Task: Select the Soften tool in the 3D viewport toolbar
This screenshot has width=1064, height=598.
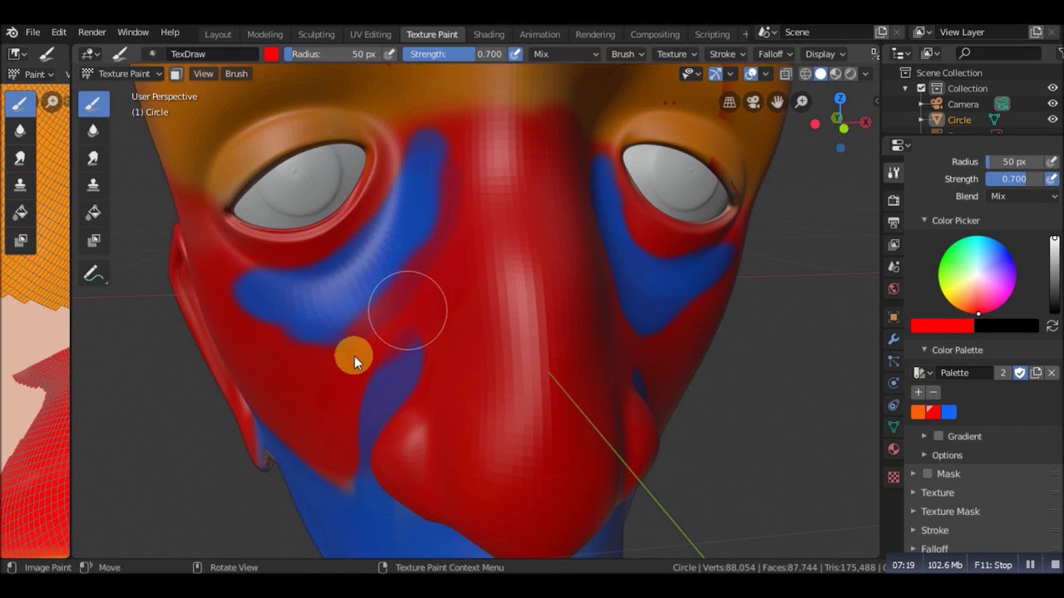Action: point(93,131)
